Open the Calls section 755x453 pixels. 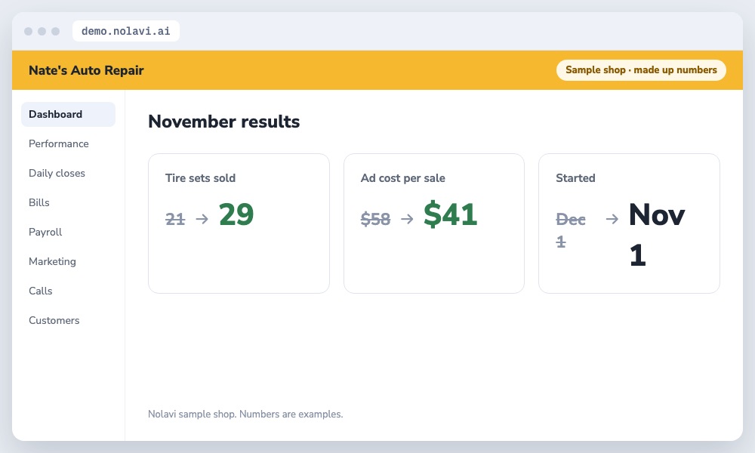[x=41, y=291]
